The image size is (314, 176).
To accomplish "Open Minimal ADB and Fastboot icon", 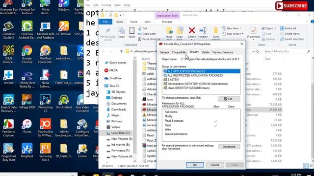I will click(x=46, y=30).
